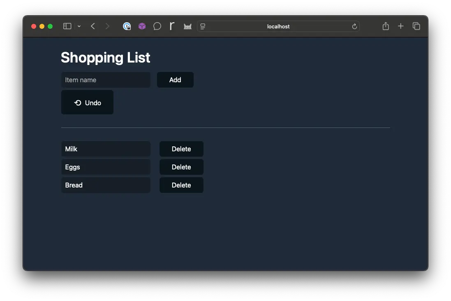Open the speech bubble extension icon
The height and width of the screenshot is (301, 451).
coord(157,26)
